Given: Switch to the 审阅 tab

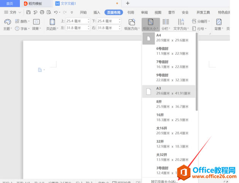Looking at the screenshot, I should pyautogui.click(x=144, y=13).
